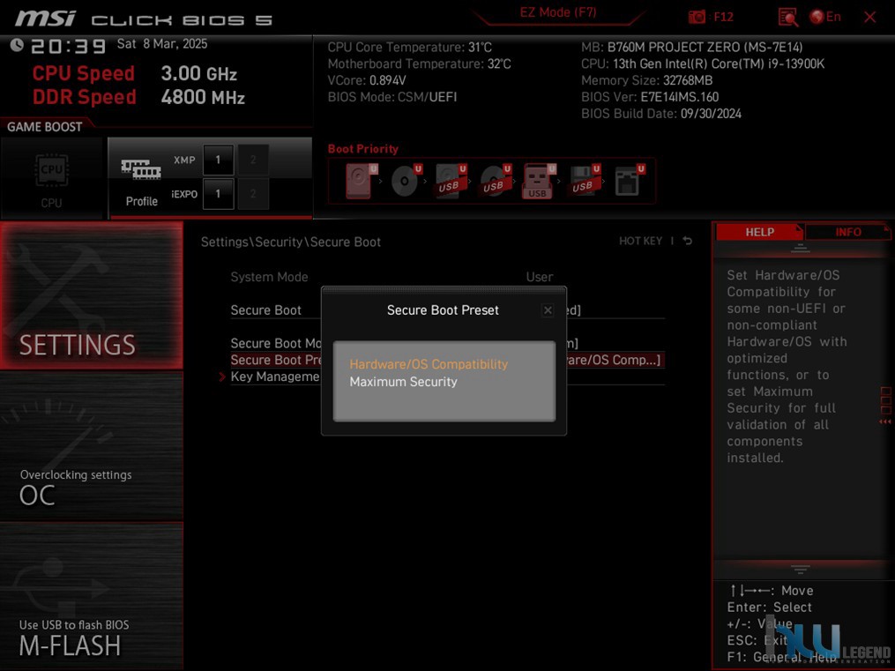Viewport: 895px width, 671px height.
Task: Select the Secure Boot Mode row
Action: (x=448, y=344)
